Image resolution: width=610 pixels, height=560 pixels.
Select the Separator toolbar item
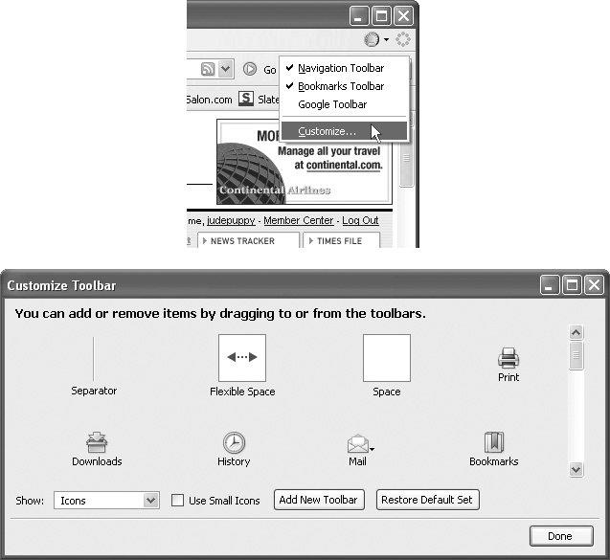(94, 367)
